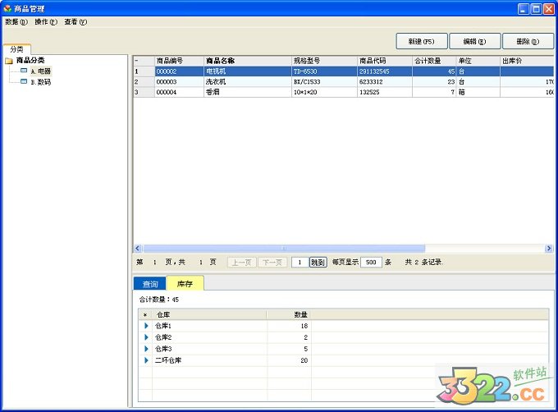
Task: Select the 电视机 product name
Action: [x=248, y=71]
